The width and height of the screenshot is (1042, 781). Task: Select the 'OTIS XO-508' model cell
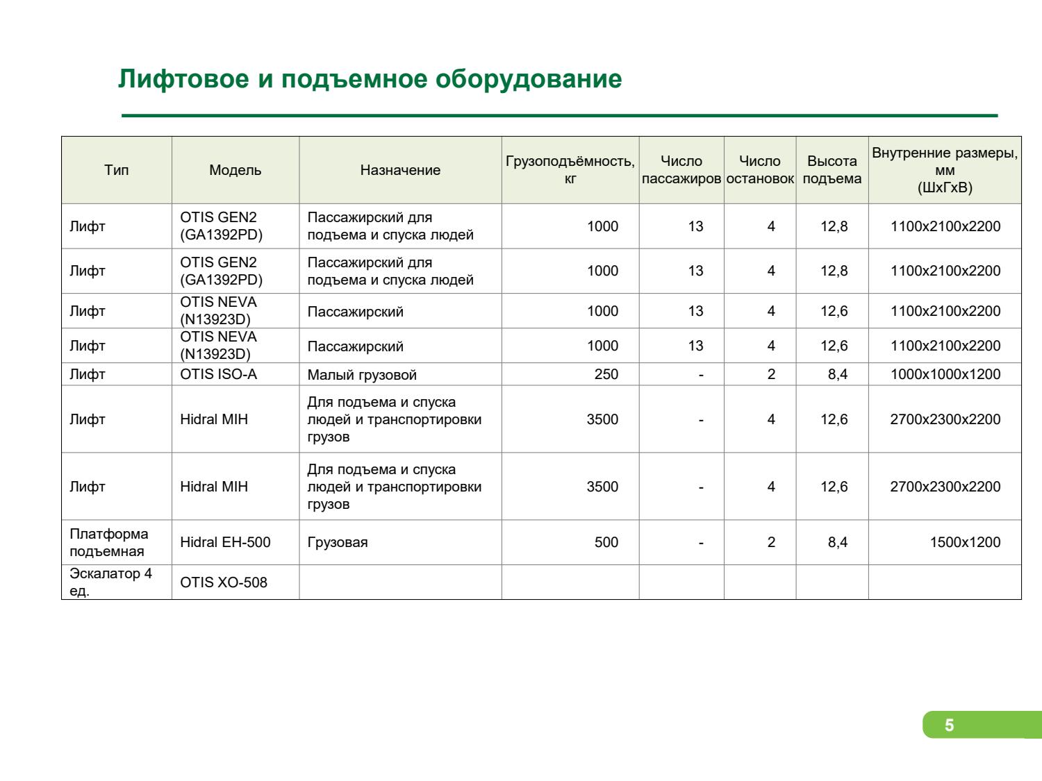tap(224, 582)
